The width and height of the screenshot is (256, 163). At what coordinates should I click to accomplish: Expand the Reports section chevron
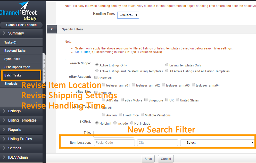pos(4,130)
